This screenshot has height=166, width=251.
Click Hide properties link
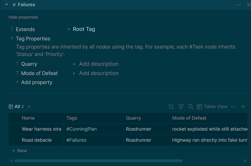pyautogui.click(x=23, y=17)
